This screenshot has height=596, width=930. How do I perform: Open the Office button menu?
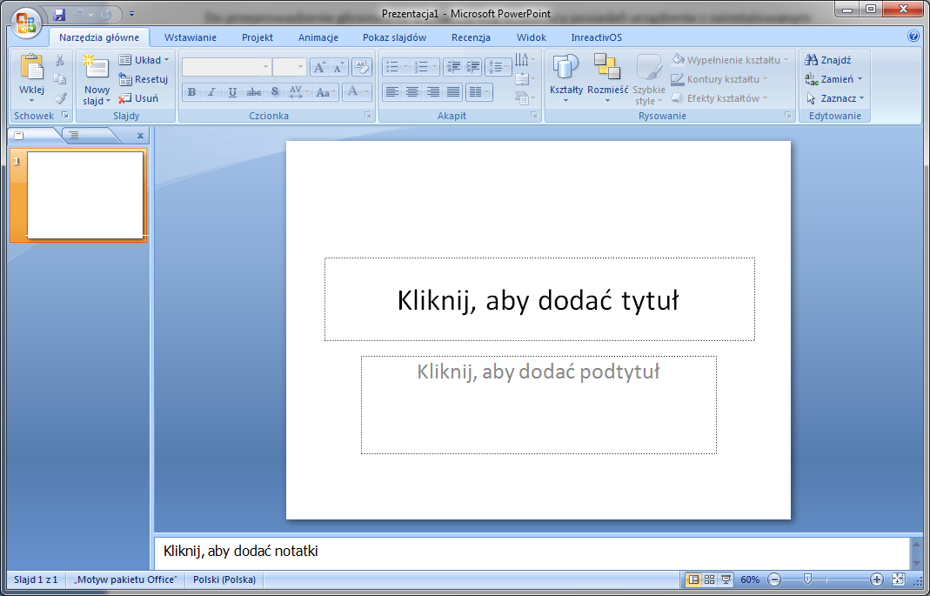25,23
